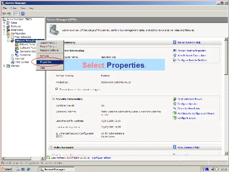Click the Roles Summary Help icon
Screen dimensions: 229x172
[x=175, y=147]
